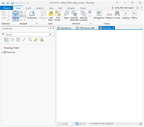Collapse the Basemap tree node
This screenshot has width=144, height=127.
(x=2, y=52)
